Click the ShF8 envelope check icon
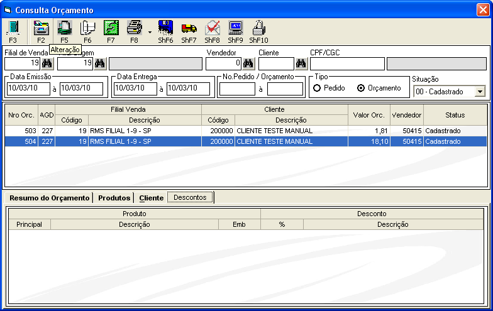493x311 pixels. 213,28
